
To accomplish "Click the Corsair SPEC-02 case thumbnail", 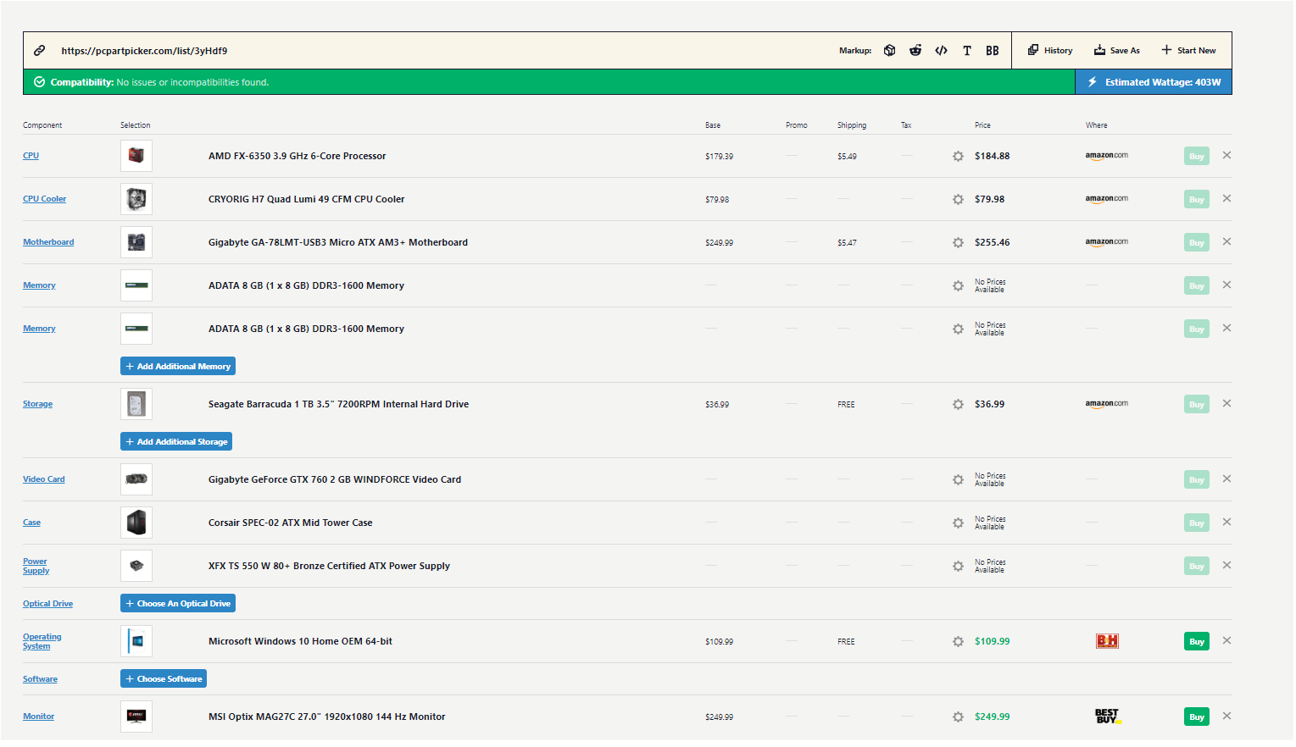I will pos(136,523).
